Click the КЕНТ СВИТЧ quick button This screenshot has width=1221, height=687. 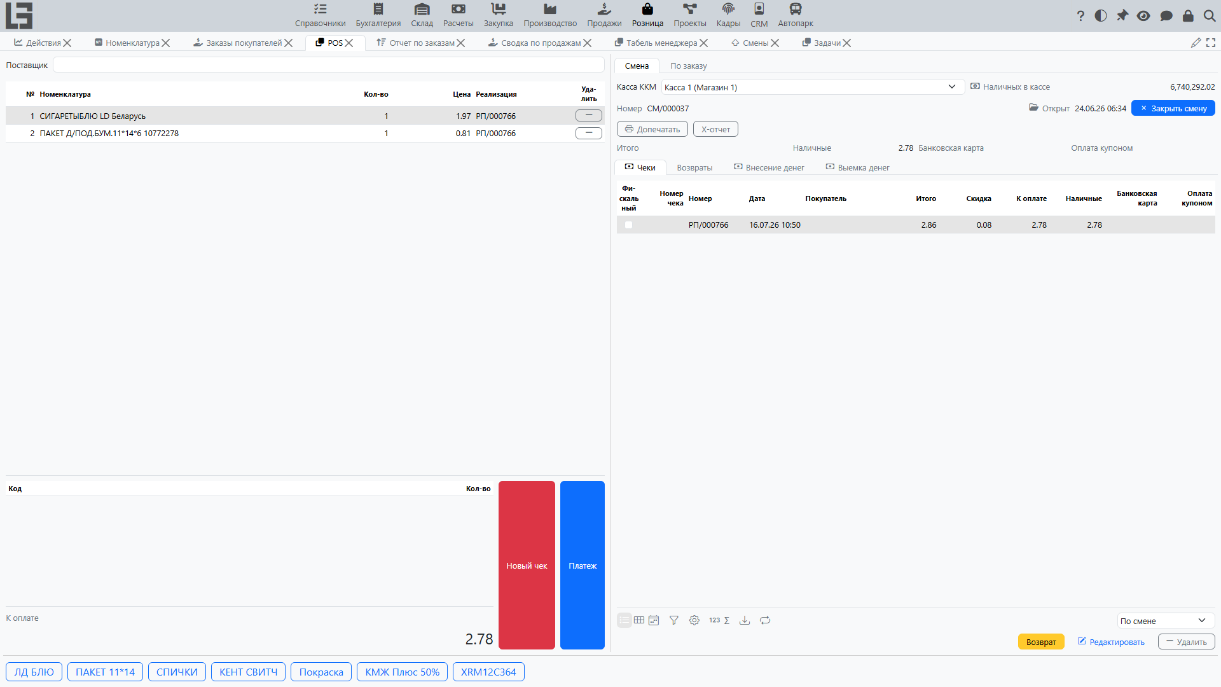tap(248, 672)
